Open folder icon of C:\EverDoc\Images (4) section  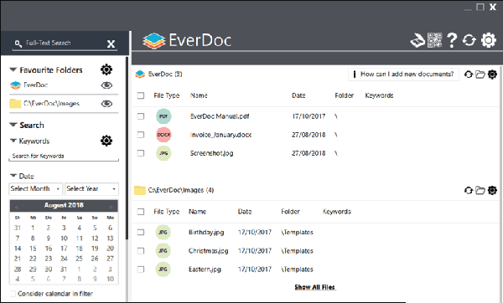tap(480, 190)
